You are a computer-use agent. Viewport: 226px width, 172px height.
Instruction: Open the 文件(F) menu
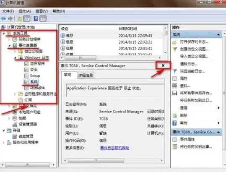(x=8, y=11)
